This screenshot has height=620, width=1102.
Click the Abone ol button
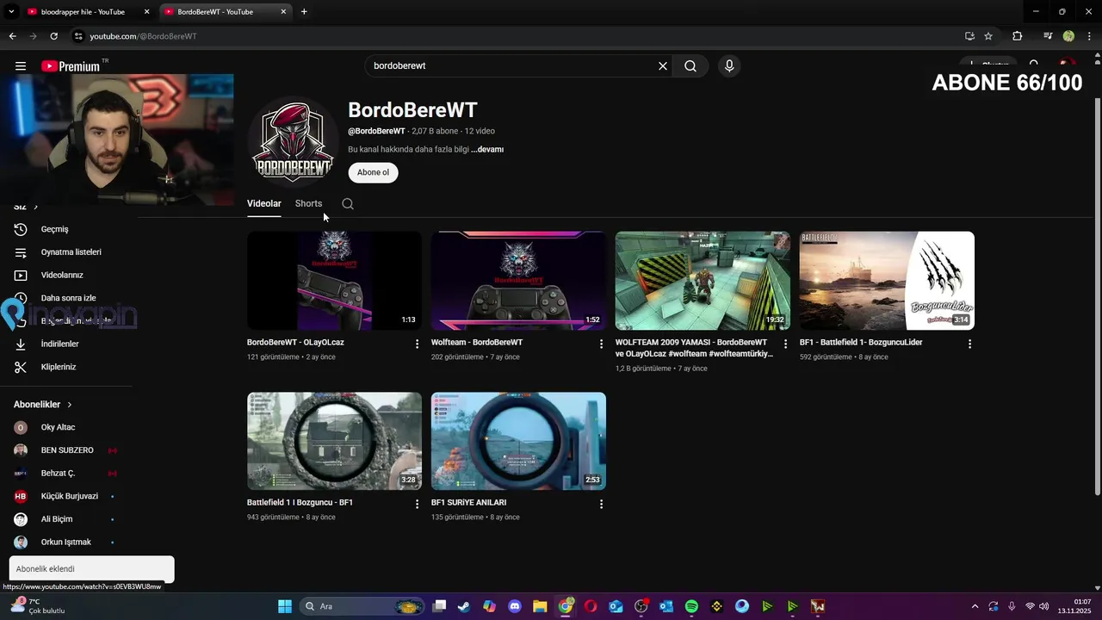click(373, 172)
